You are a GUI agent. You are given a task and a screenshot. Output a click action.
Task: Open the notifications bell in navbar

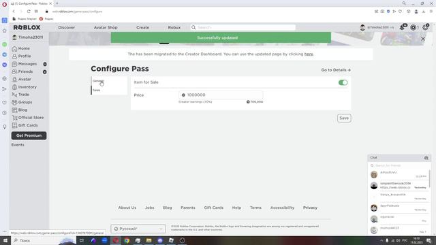[x=403, y=27]
